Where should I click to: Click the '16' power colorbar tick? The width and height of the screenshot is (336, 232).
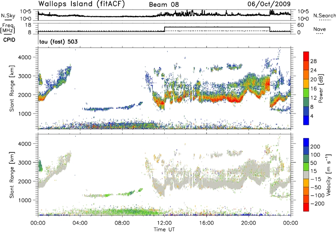click(x=313, y=89)
